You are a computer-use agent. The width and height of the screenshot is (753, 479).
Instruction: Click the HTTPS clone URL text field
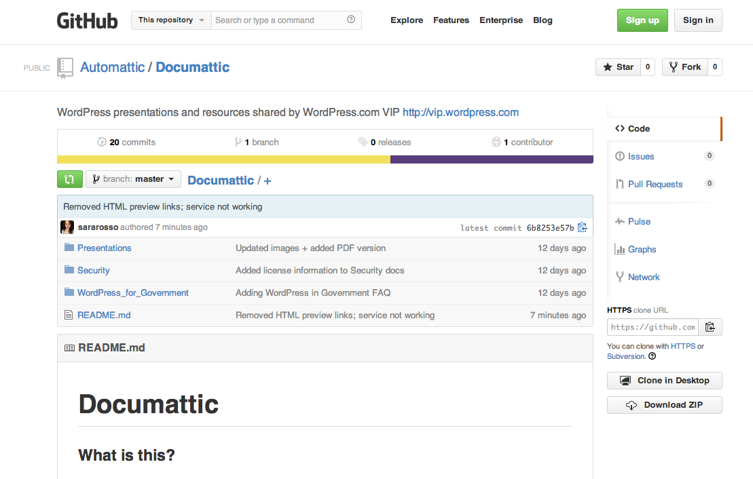pos(653,327)
